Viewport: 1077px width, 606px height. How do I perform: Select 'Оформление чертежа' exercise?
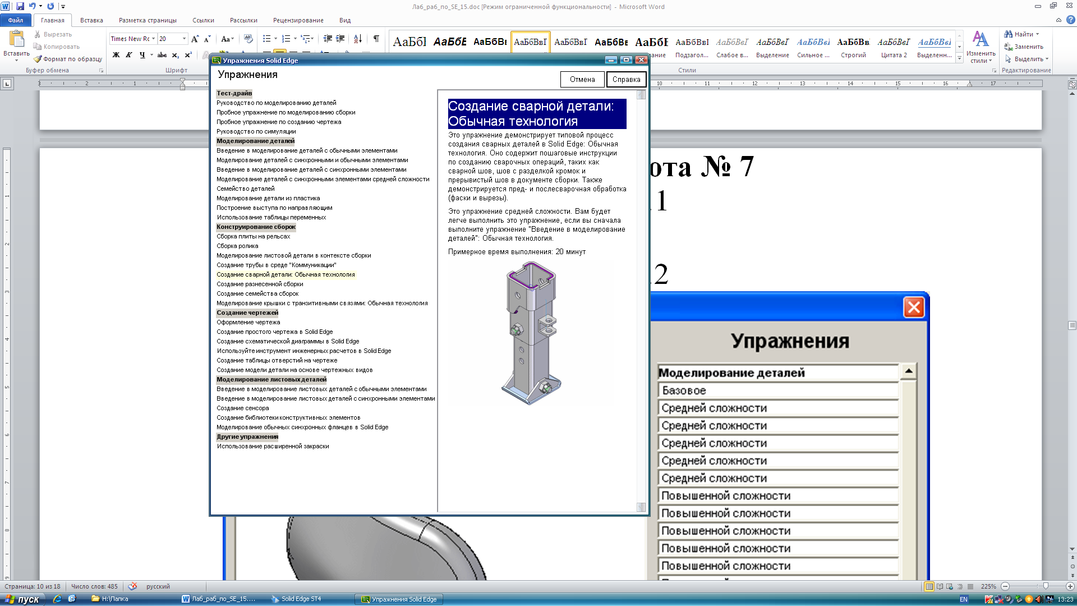(248, 322)
